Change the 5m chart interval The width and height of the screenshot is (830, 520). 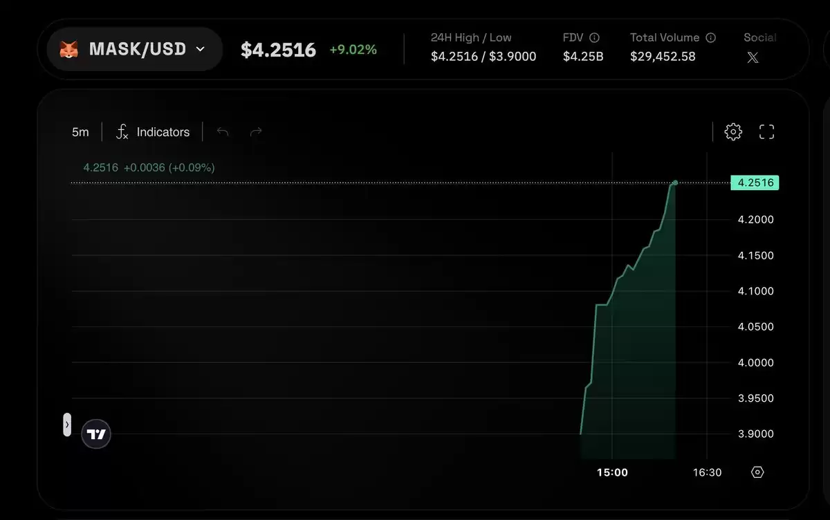pos(80,132)
